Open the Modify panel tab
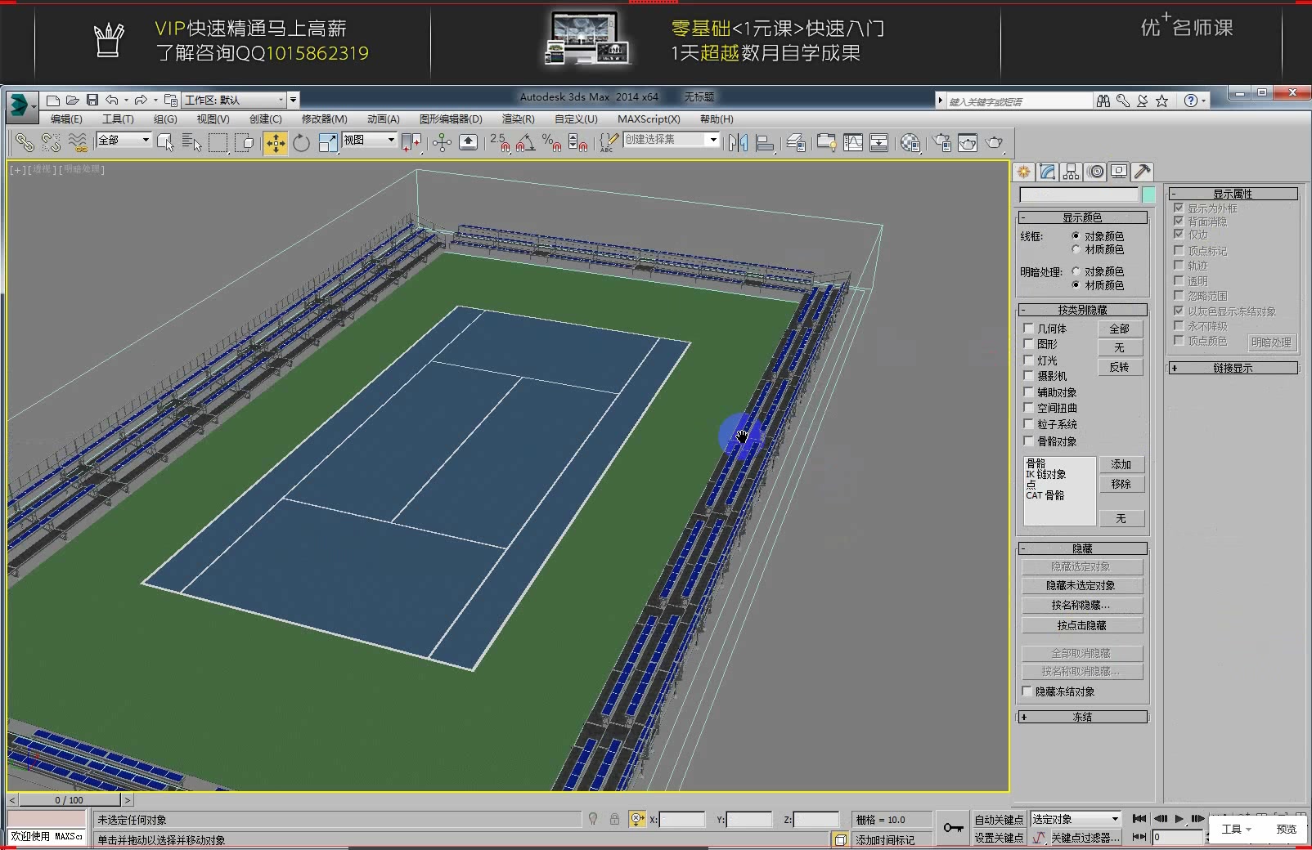1312x850 pixels. (x=1048, y=172)
